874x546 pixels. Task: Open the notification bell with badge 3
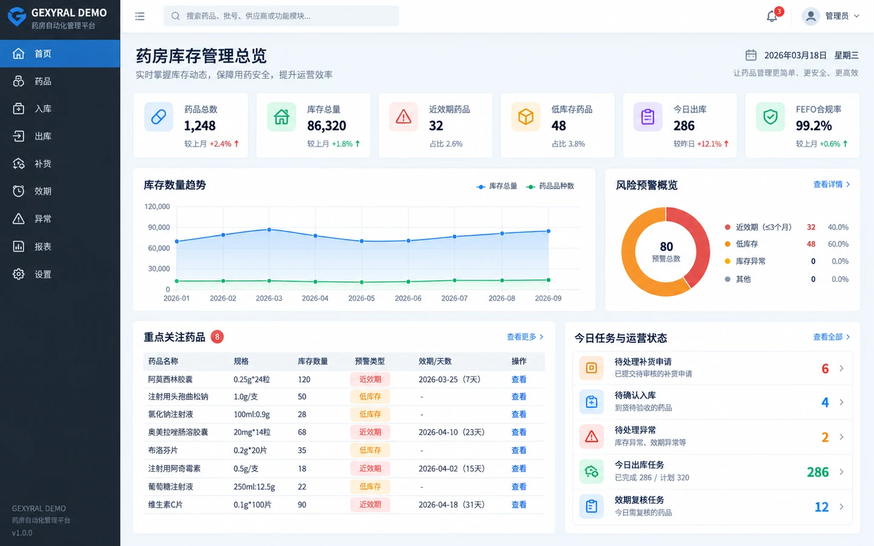click(772, 16)
